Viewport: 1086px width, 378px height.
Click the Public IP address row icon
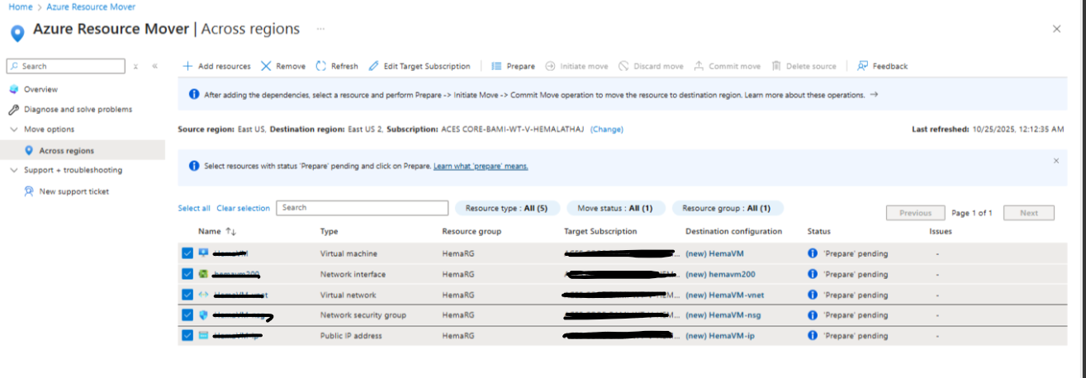tap(203, 336)
